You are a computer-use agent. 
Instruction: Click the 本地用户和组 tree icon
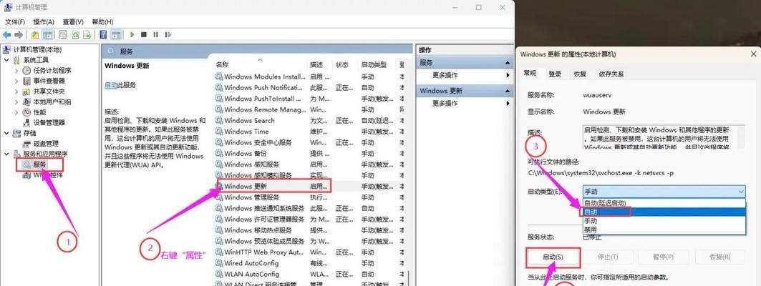[26, 102]
